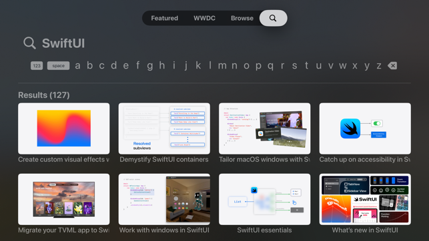
Task: Open the Featured tab
Action: click(x=164, y=18)
